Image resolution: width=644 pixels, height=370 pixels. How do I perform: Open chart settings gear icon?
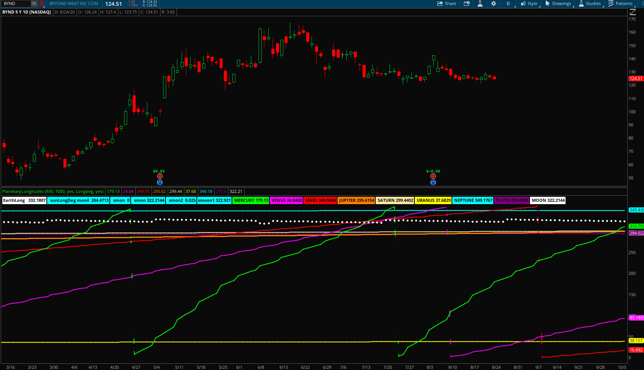point(494,3)
